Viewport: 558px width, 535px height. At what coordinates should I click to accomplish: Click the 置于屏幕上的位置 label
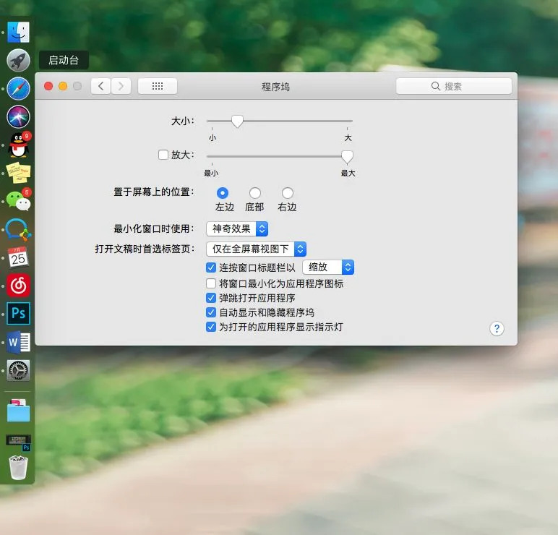154,192
